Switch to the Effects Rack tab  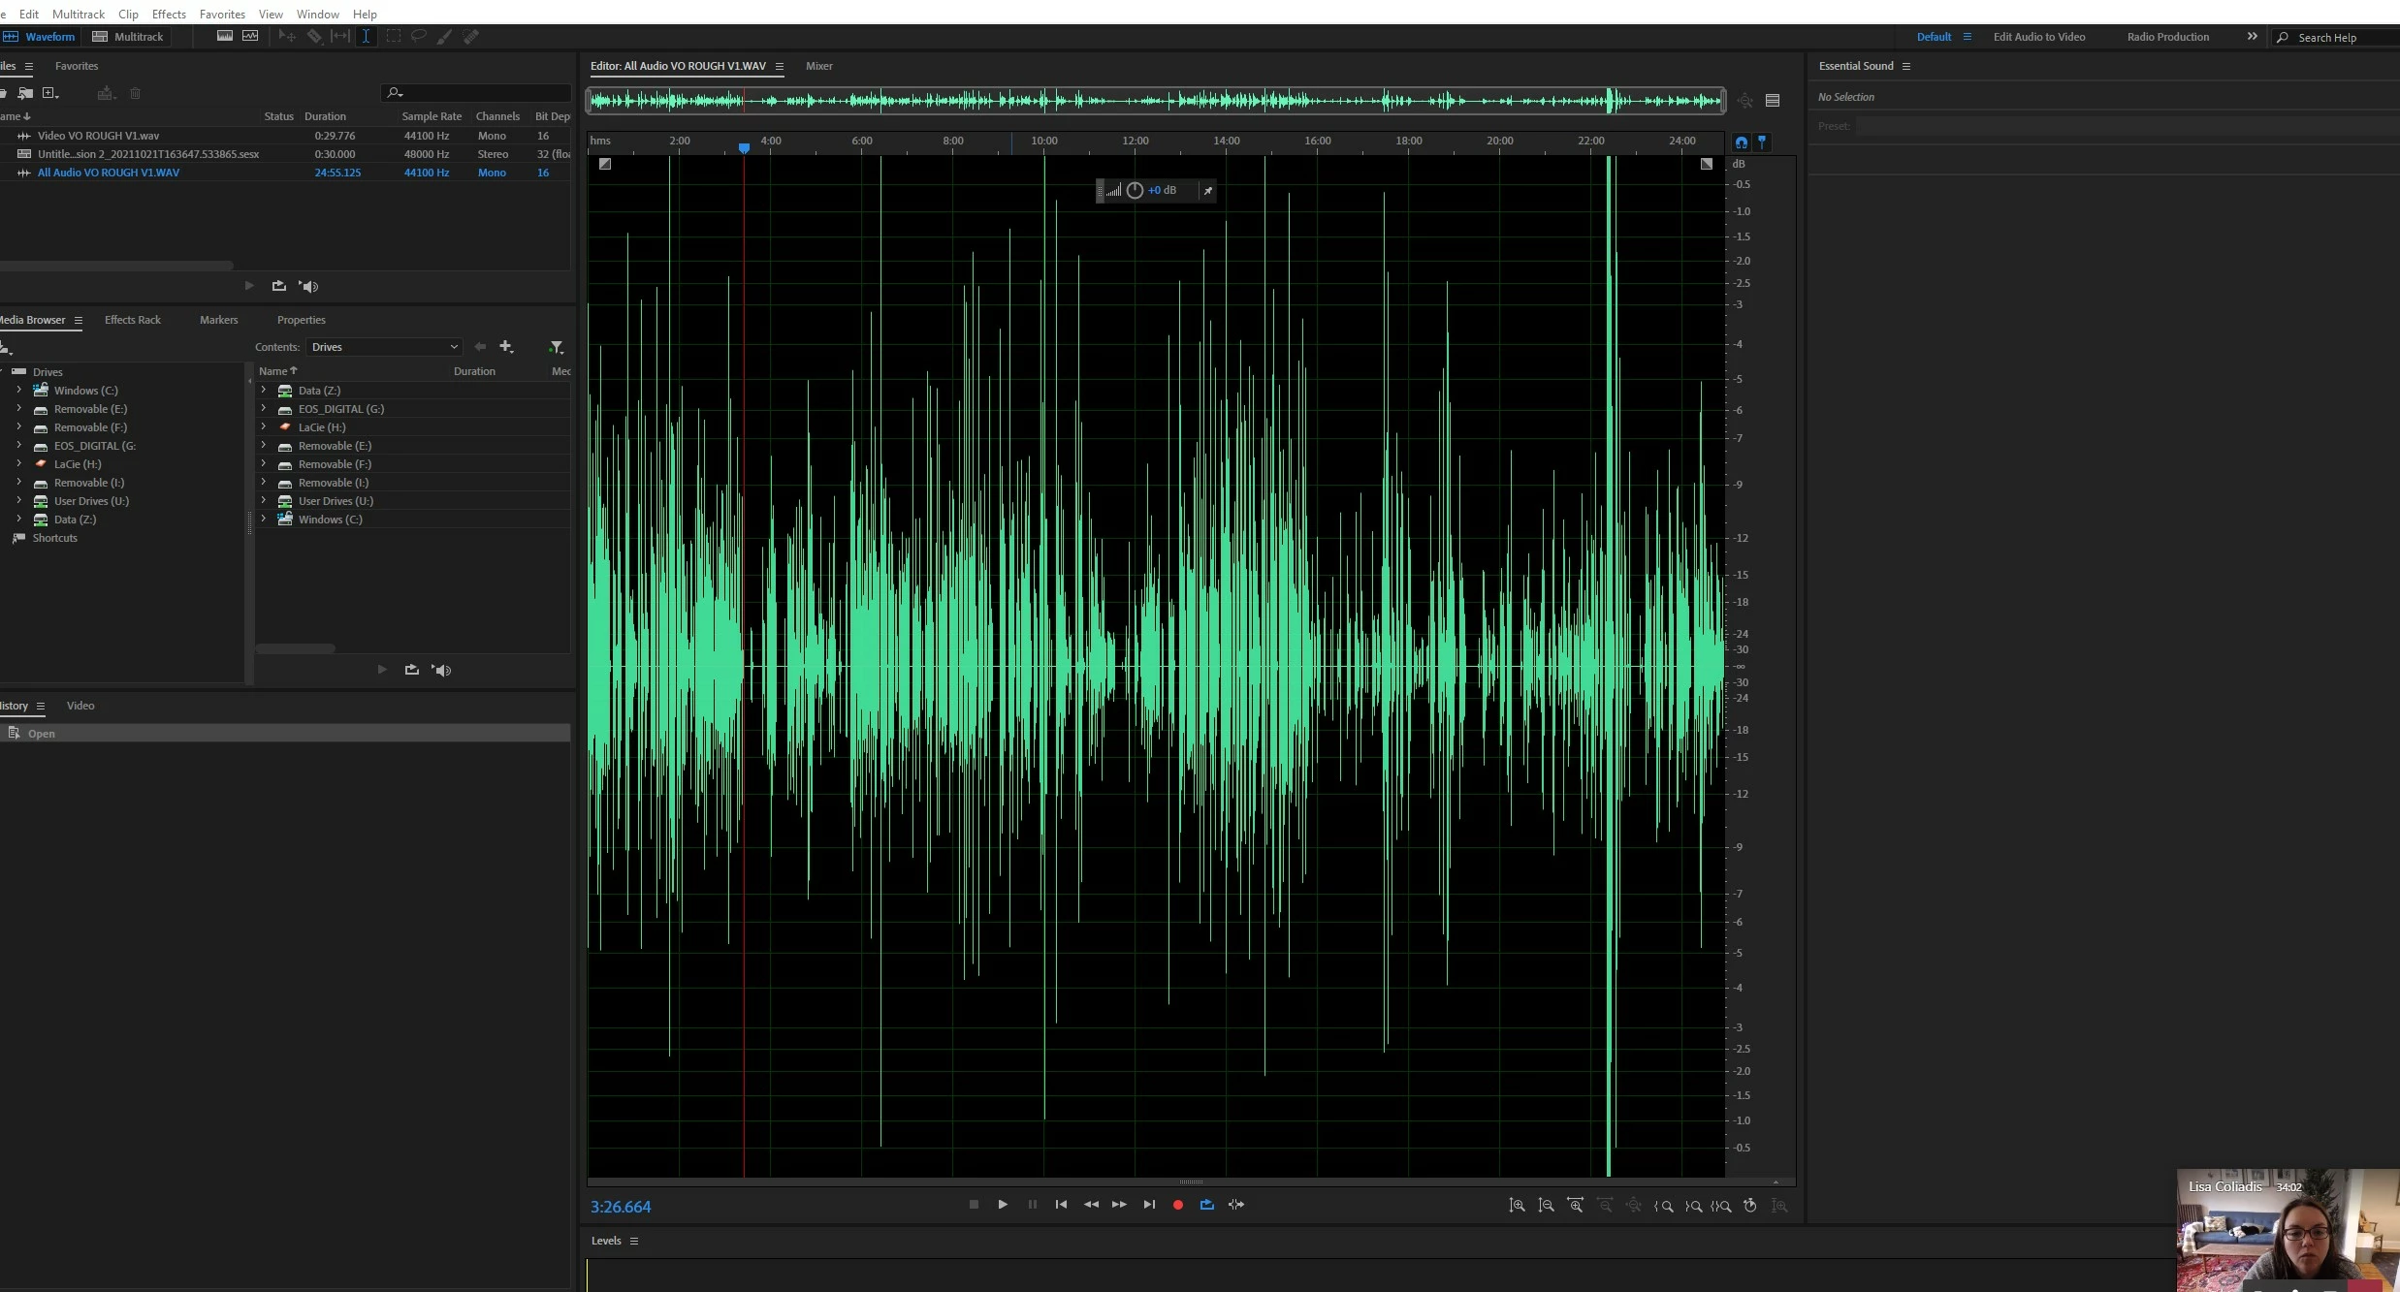(x=133, y=320)
